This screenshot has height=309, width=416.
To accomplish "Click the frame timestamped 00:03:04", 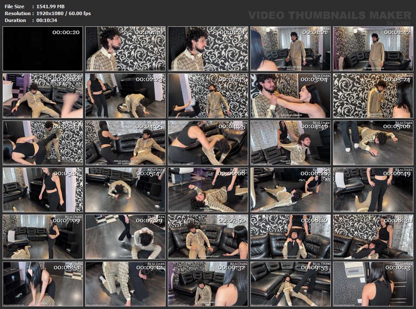I will [290, 96].
